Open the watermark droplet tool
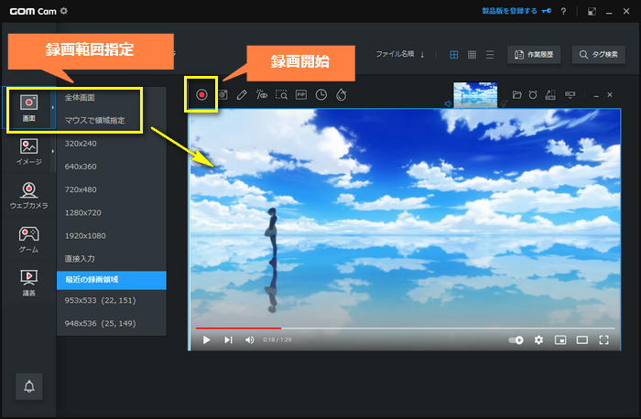Image resolution: width=641 pixels, height=419 pixels. [x=342, y=95]
